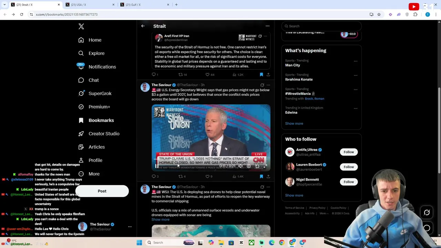Go to Home in sidebar
The width and height of the screenshot is (441, 248).
pyautogui.click(x=90, y=40)
